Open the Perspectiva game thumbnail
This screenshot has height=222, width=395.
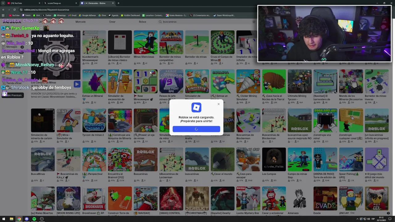click(94, 159)
